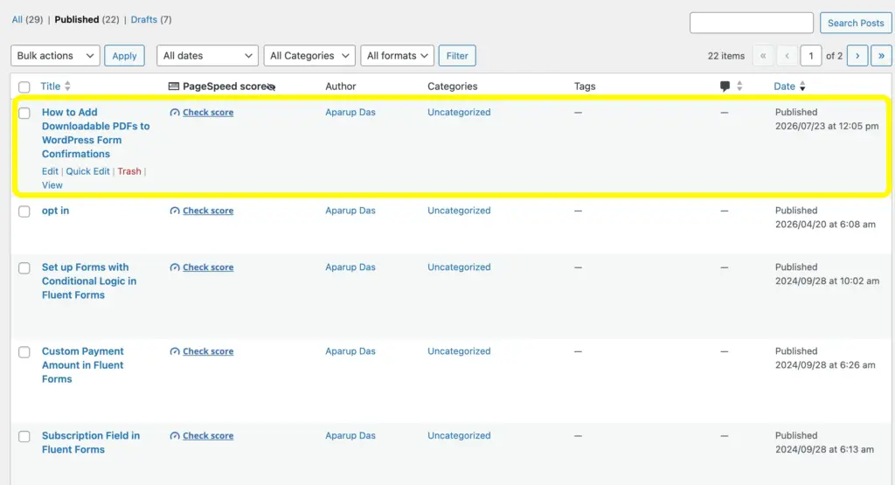Check the 'opt in' post checkbox
Image resolution: width=895 pixels, height=485 pixels.
[24, 211]
